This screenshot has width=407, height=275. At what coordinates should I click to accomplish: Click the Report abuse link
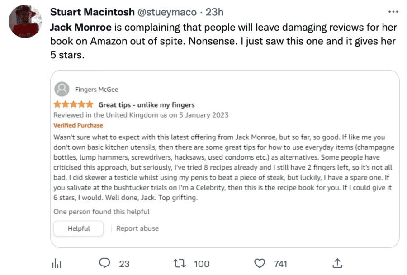(x=137, y=228)
